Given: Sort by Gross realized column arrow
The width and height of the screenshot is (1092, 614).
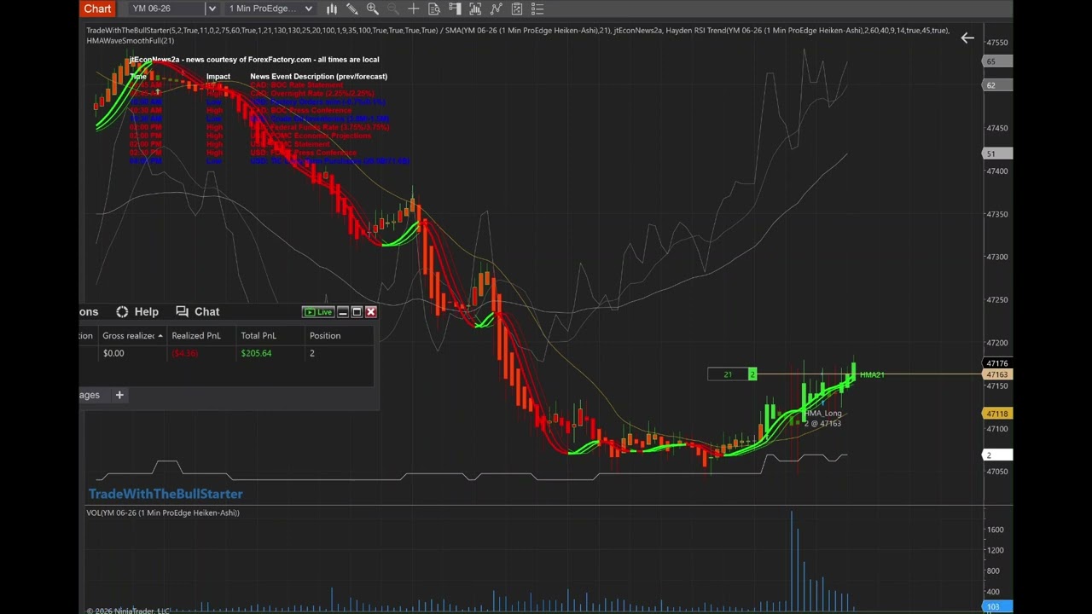Looking at the screenshot, I should pyautogui.click(x=160, y=336).
